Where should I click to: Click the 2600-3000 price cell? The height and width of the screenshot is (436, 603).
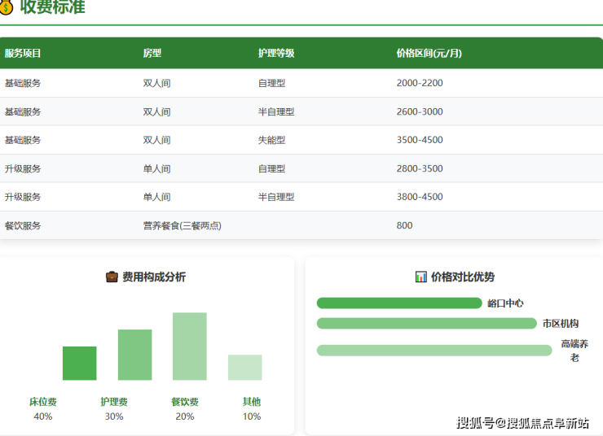click(420, 111)
